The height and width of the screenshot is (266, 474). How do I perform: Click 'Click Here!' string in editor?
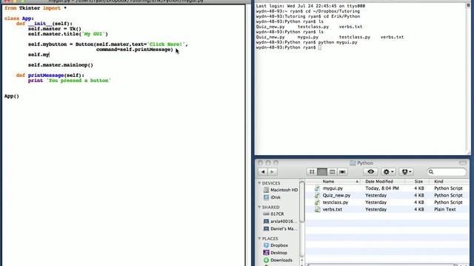tap(166, 44)
